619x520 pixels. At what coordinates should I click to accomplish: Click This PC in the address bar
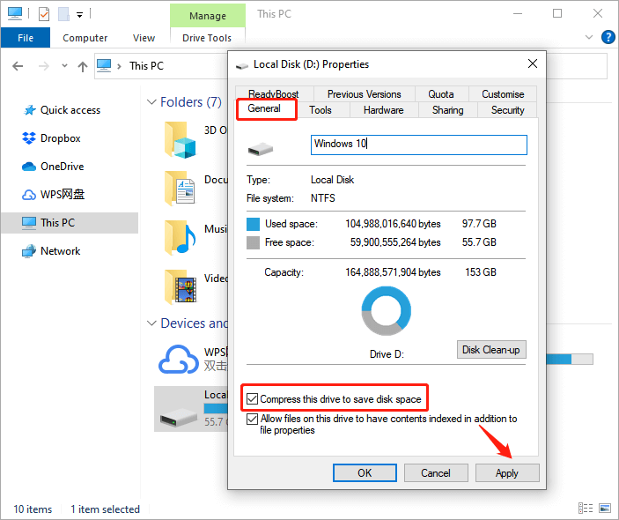(146, 66)
